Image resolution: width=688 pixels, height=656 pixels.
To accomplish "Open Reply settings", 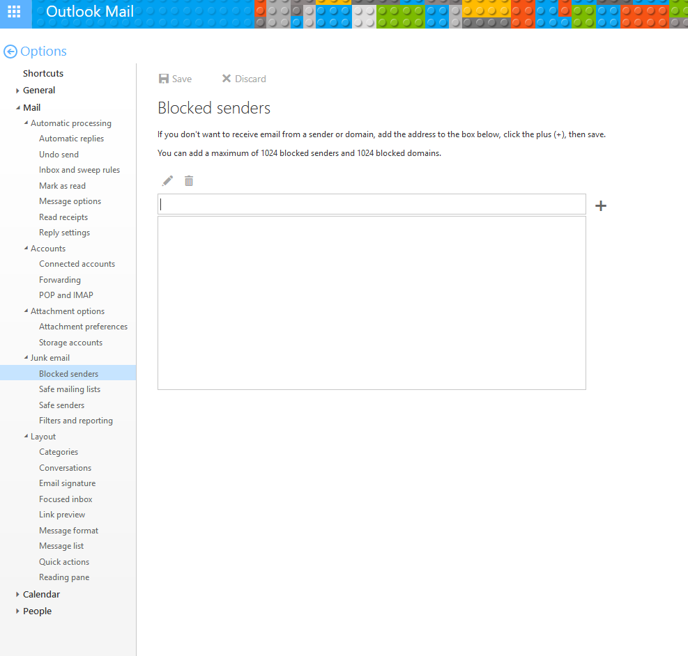I will pos(65,233).
